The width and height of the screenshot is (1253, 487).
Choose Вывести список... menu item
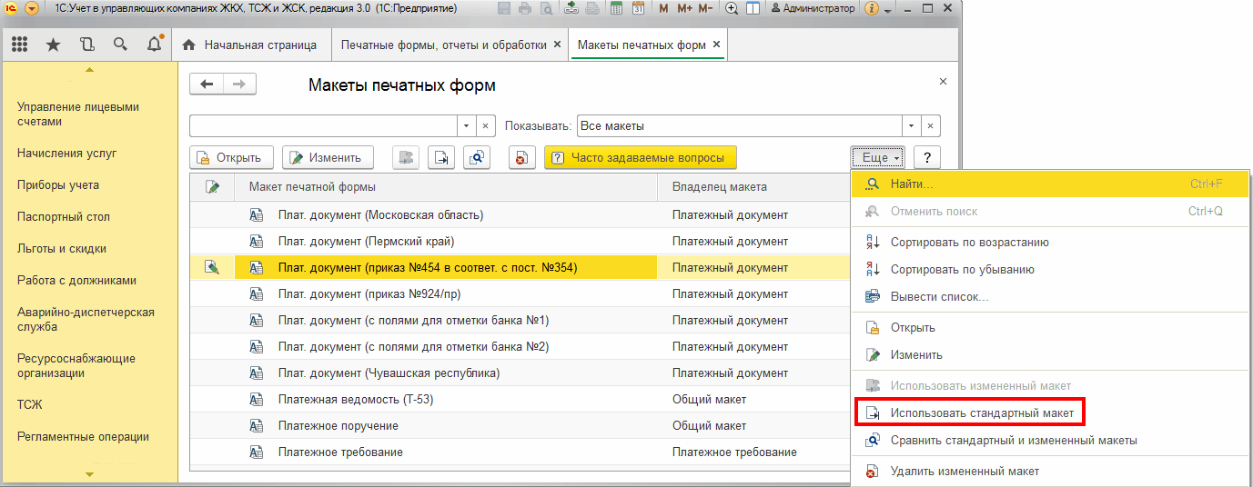tap(1051, 297)
